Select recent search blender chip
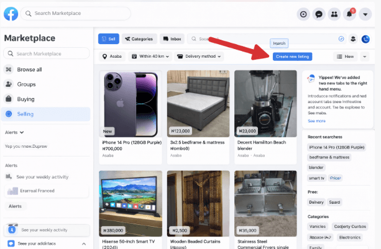Viewport: 381px width, 249px height. 316,168
